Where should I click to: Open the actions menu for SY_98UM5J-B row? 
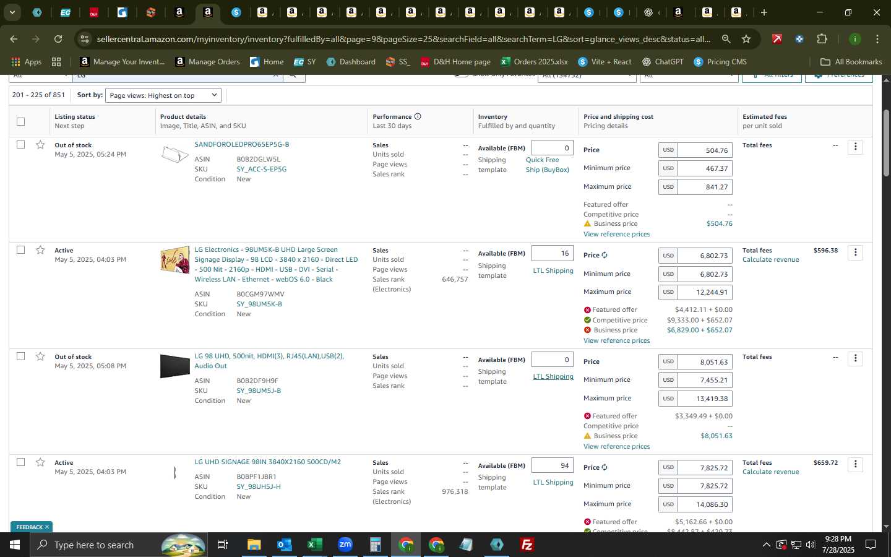[855, 358]
